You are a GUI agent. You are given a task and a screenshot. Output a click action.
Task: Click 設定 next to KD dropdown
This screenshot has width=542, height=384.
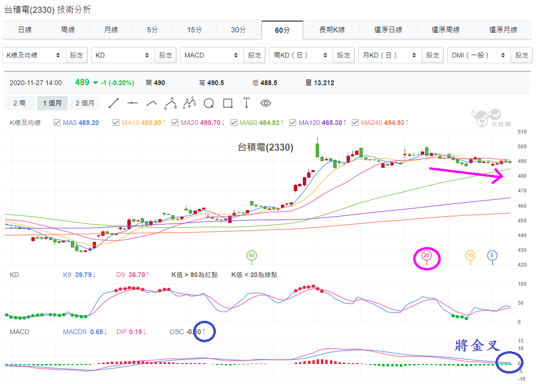point(165,55)
